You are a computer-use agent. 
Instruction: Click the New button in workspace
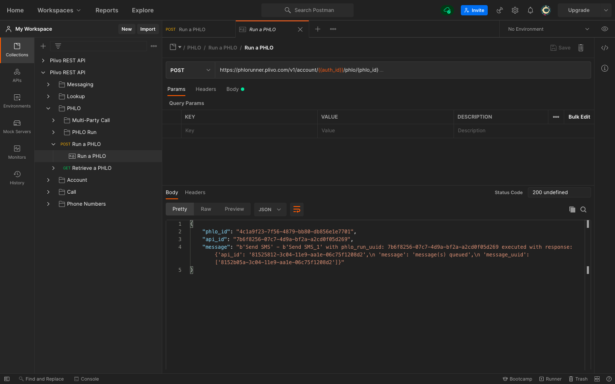(x=127, y=29)
